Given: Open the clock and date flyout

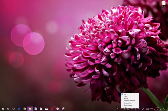Looking at the screenshot, I should (x=158, y=109).
